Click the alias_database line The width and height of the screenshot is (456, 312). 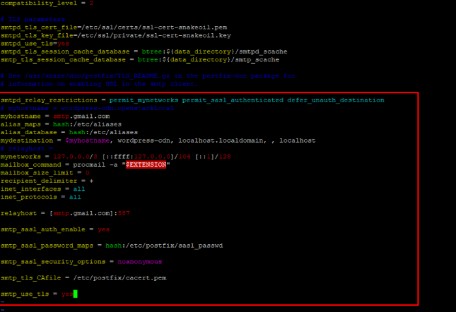coord(69,132)
